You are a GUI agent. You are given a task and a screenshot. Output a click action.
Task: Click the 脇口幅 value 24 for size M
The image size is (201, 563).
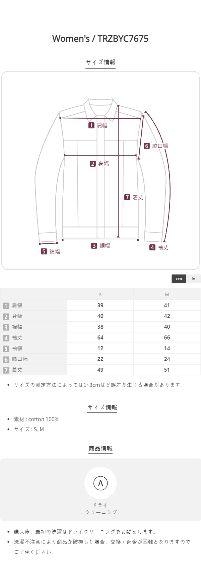[167, 359]
